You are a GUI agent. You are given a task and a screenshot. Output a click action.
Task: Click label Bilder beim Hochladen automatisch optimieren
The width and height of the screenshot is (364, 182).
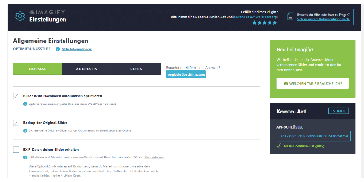pyautogui.click(x=63, y=96)
